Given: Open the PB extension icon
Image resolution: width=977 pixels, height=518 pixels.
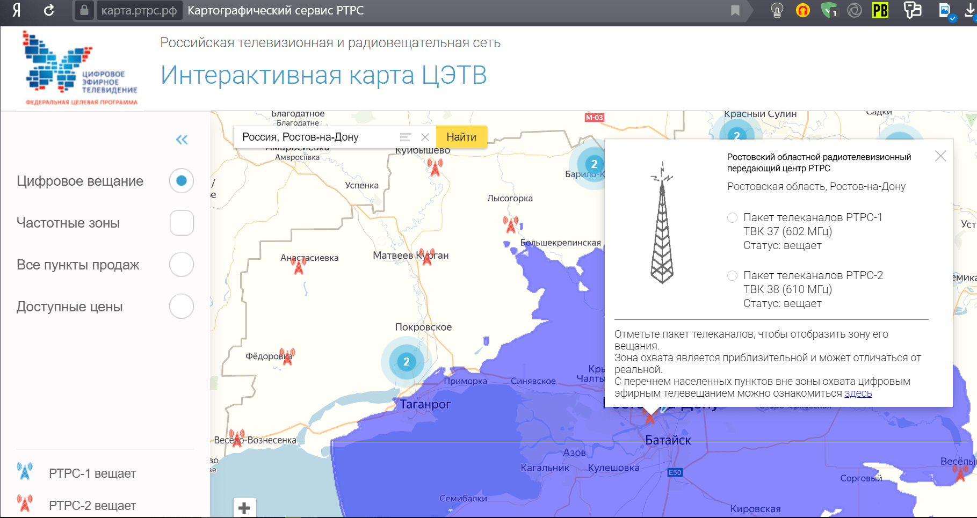Looking at the screenshot, I should point(880,10).
